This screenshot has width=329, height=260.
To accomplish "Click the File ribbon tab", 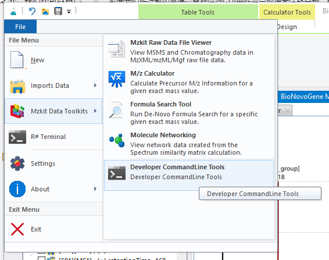I will coord(20,27).
